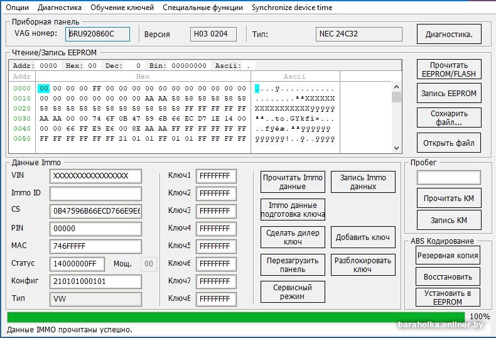Click the Ключ6 input field

[x=216, y=264]
